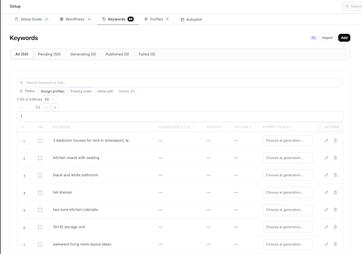Click the Delete (0) button

pos(127,91)
